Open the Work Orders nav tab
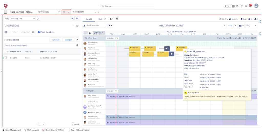Image resolution: width=262 pixels, height=134 pixels. (43, 12)
